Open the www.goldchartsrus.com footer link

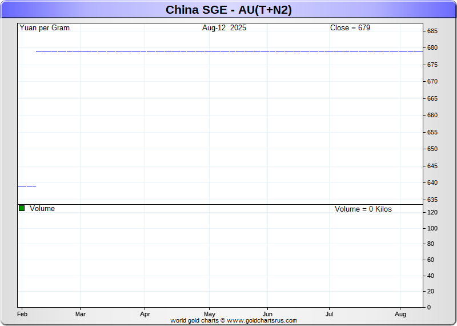(x=262, y=321)
